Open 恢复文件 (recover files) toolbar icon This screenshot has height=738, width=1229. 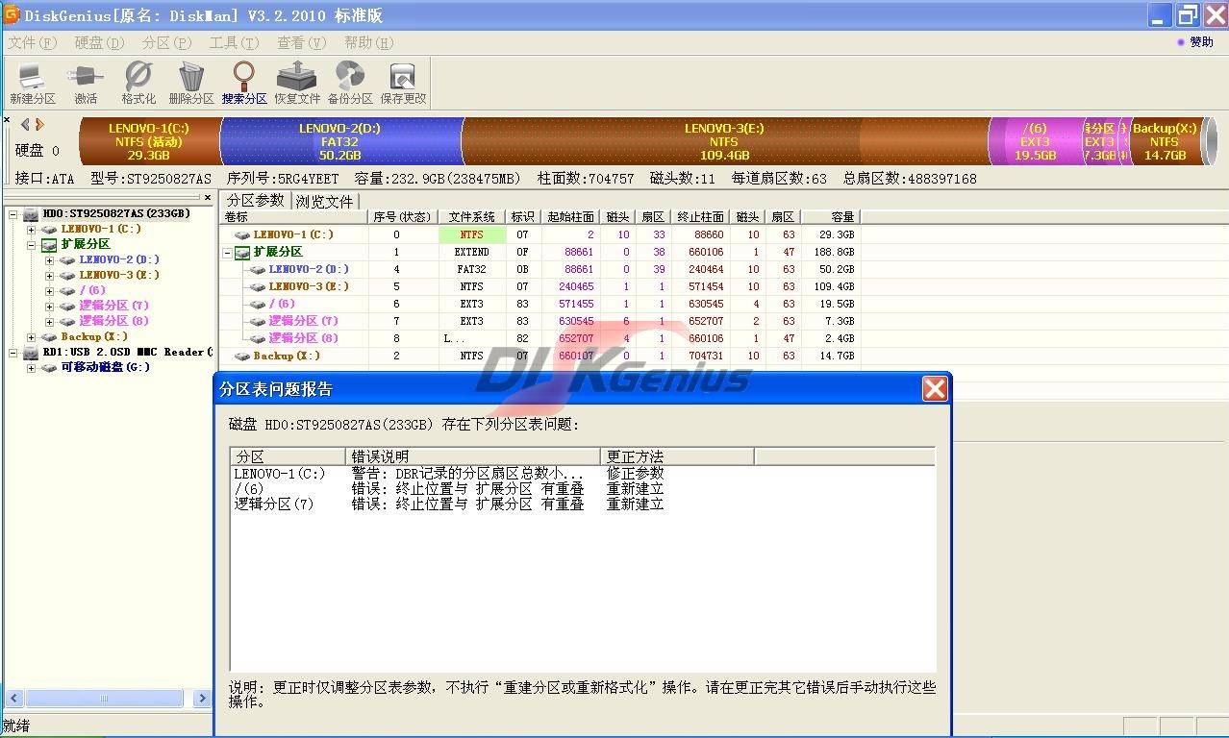297,83
